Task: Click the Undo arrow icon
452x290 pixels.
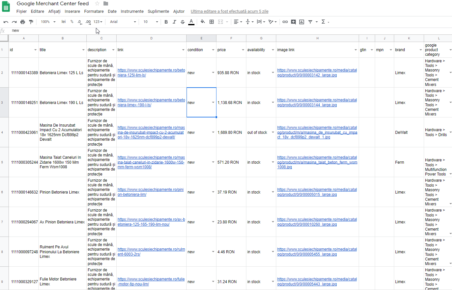Action: [x=6, y=22]
